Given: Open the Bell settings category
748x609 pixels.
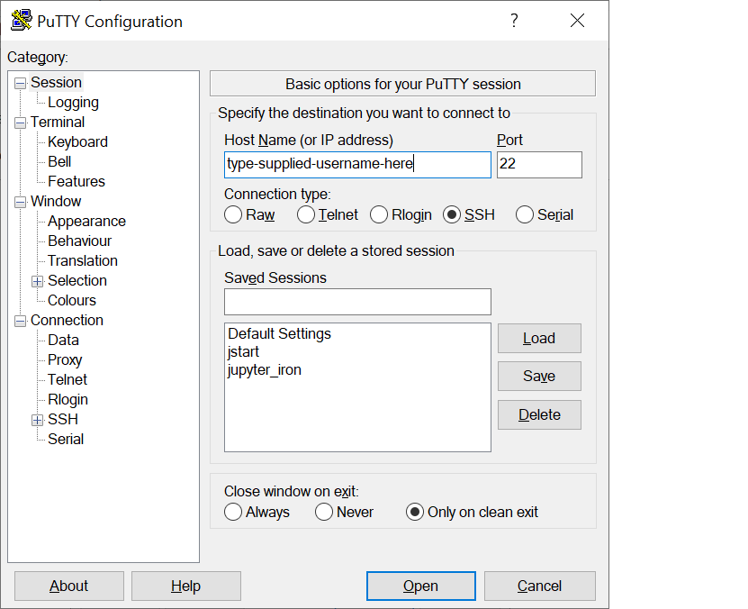Looking at the screenshot, I should tap(59, 162).
